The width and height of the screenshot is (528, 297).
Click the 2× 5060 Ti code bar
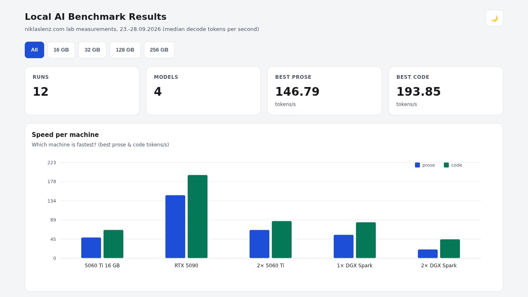pos(282,240)
